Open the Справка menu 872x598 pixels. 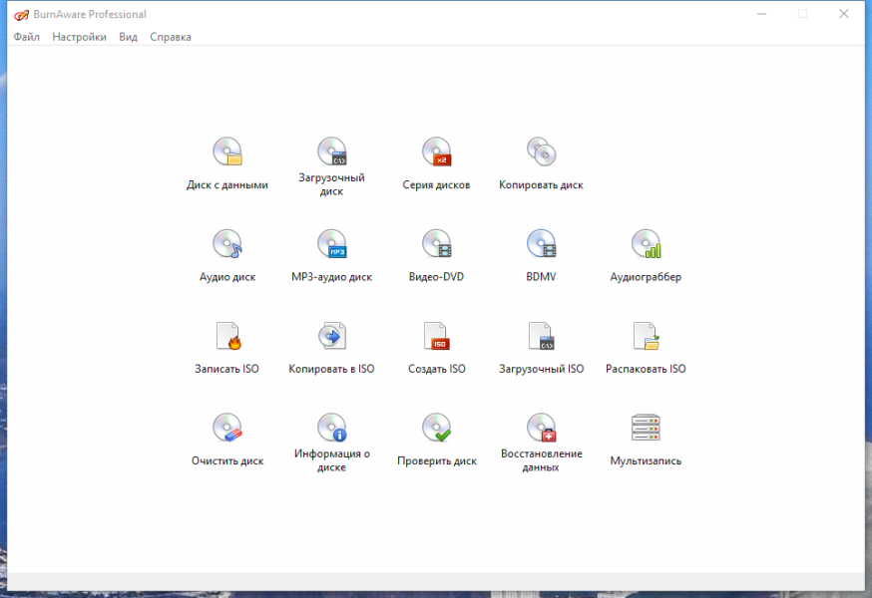point(171,37)
